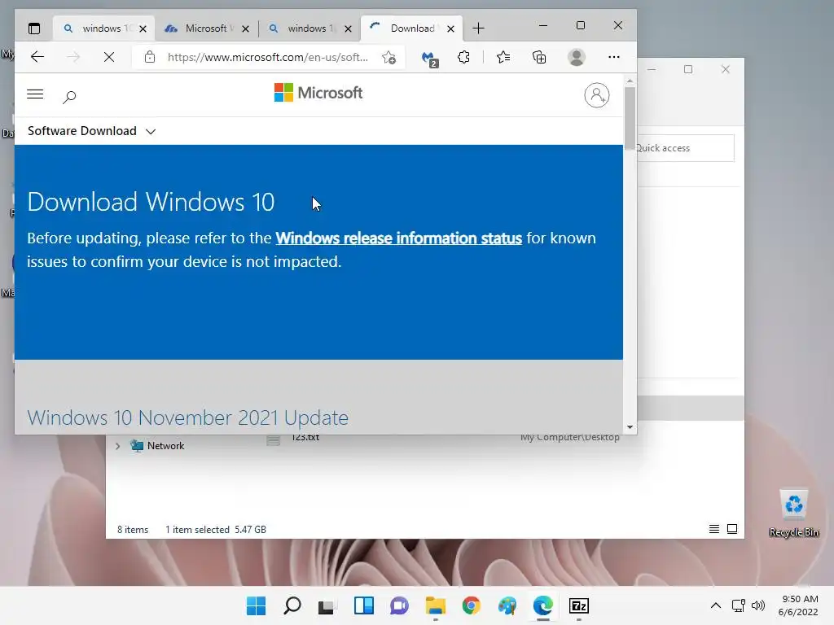Image resolution: width=834 pixels, height=625 pixels.
Task: Open File Explorer from taskbar
Action: coord(435,605)
